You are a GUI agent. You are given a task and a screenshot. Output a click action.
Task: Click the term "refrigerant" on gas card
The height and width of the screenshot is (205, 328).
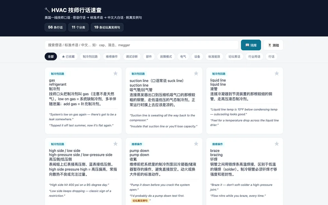coord(57,84)
